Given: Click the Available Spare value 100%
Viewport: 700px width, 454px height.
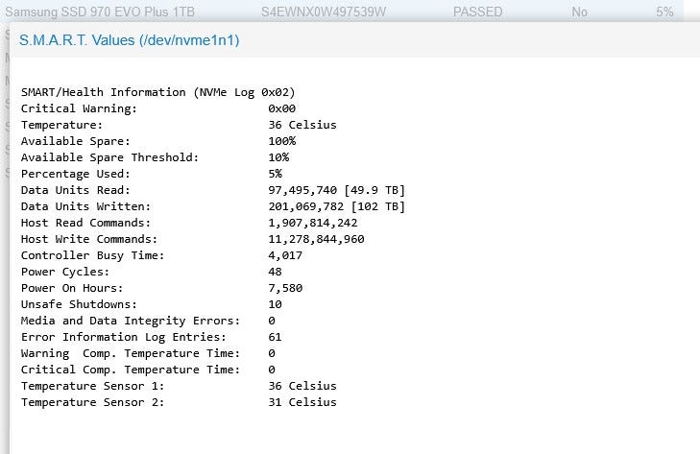Looking at the screenshot, I should [281, 141].
